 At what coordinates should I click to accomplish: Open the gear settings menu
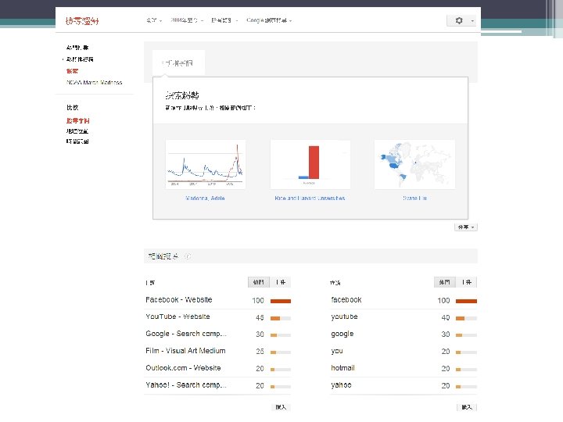click(458, 20)
